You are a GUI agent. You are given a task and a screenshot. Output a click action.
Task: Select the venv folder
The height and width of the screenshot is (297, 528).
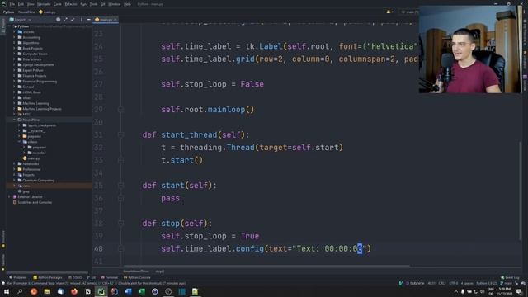(x=26, y=186)
